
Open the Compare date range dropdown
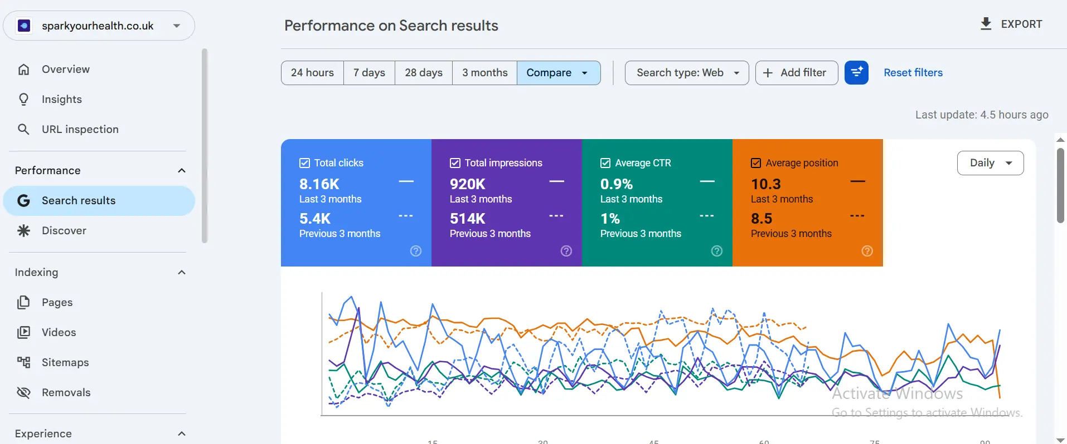tap(559, 73)
